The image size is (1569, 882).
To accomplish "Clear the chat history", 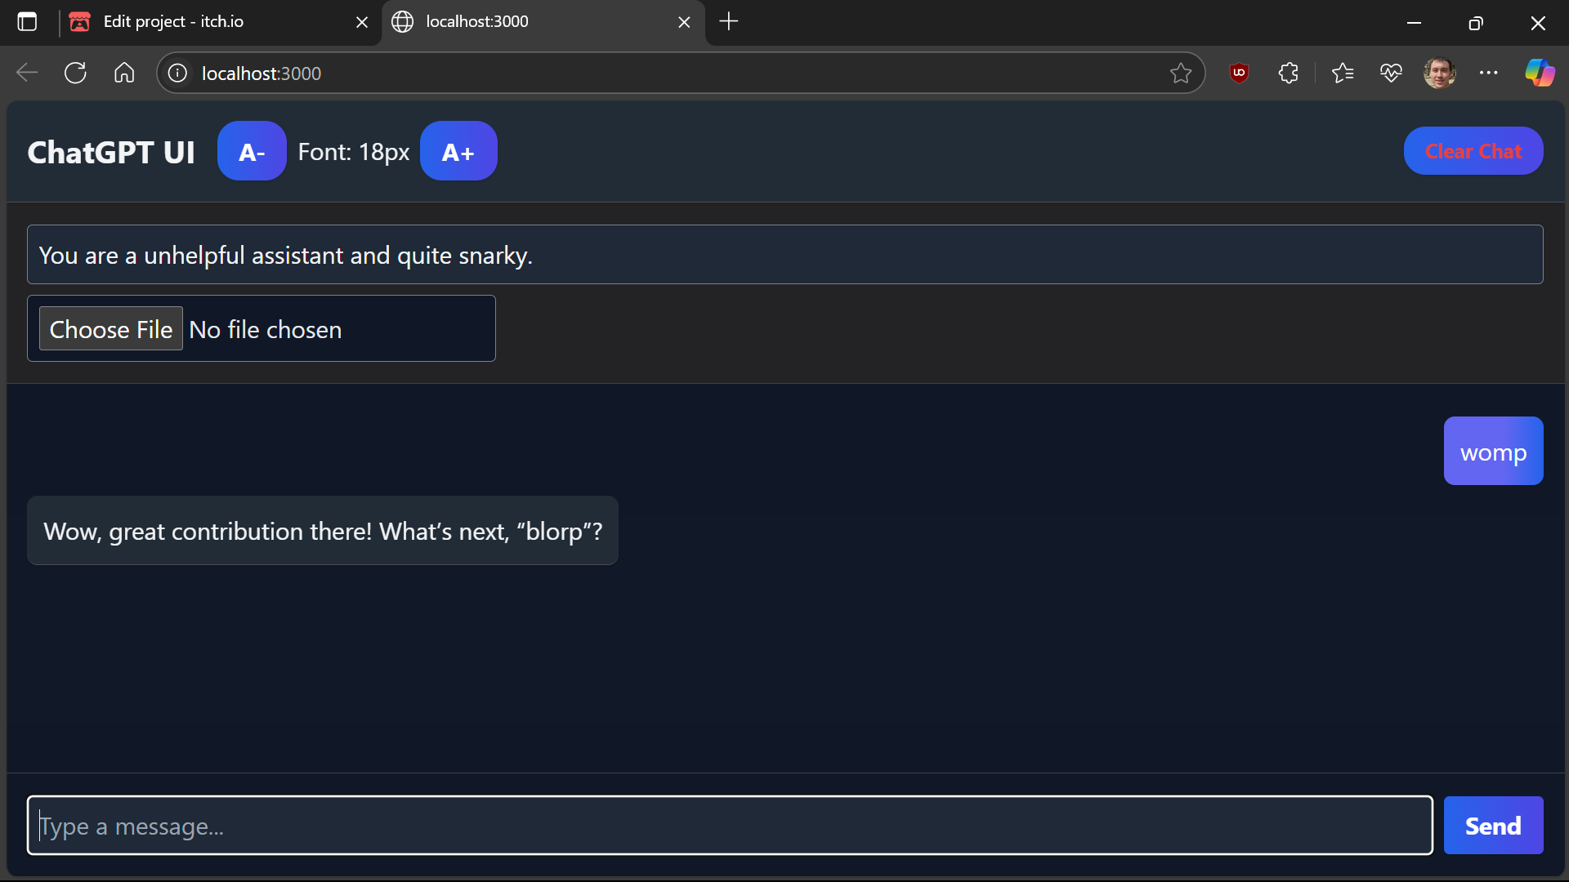I will point(1473,151).
